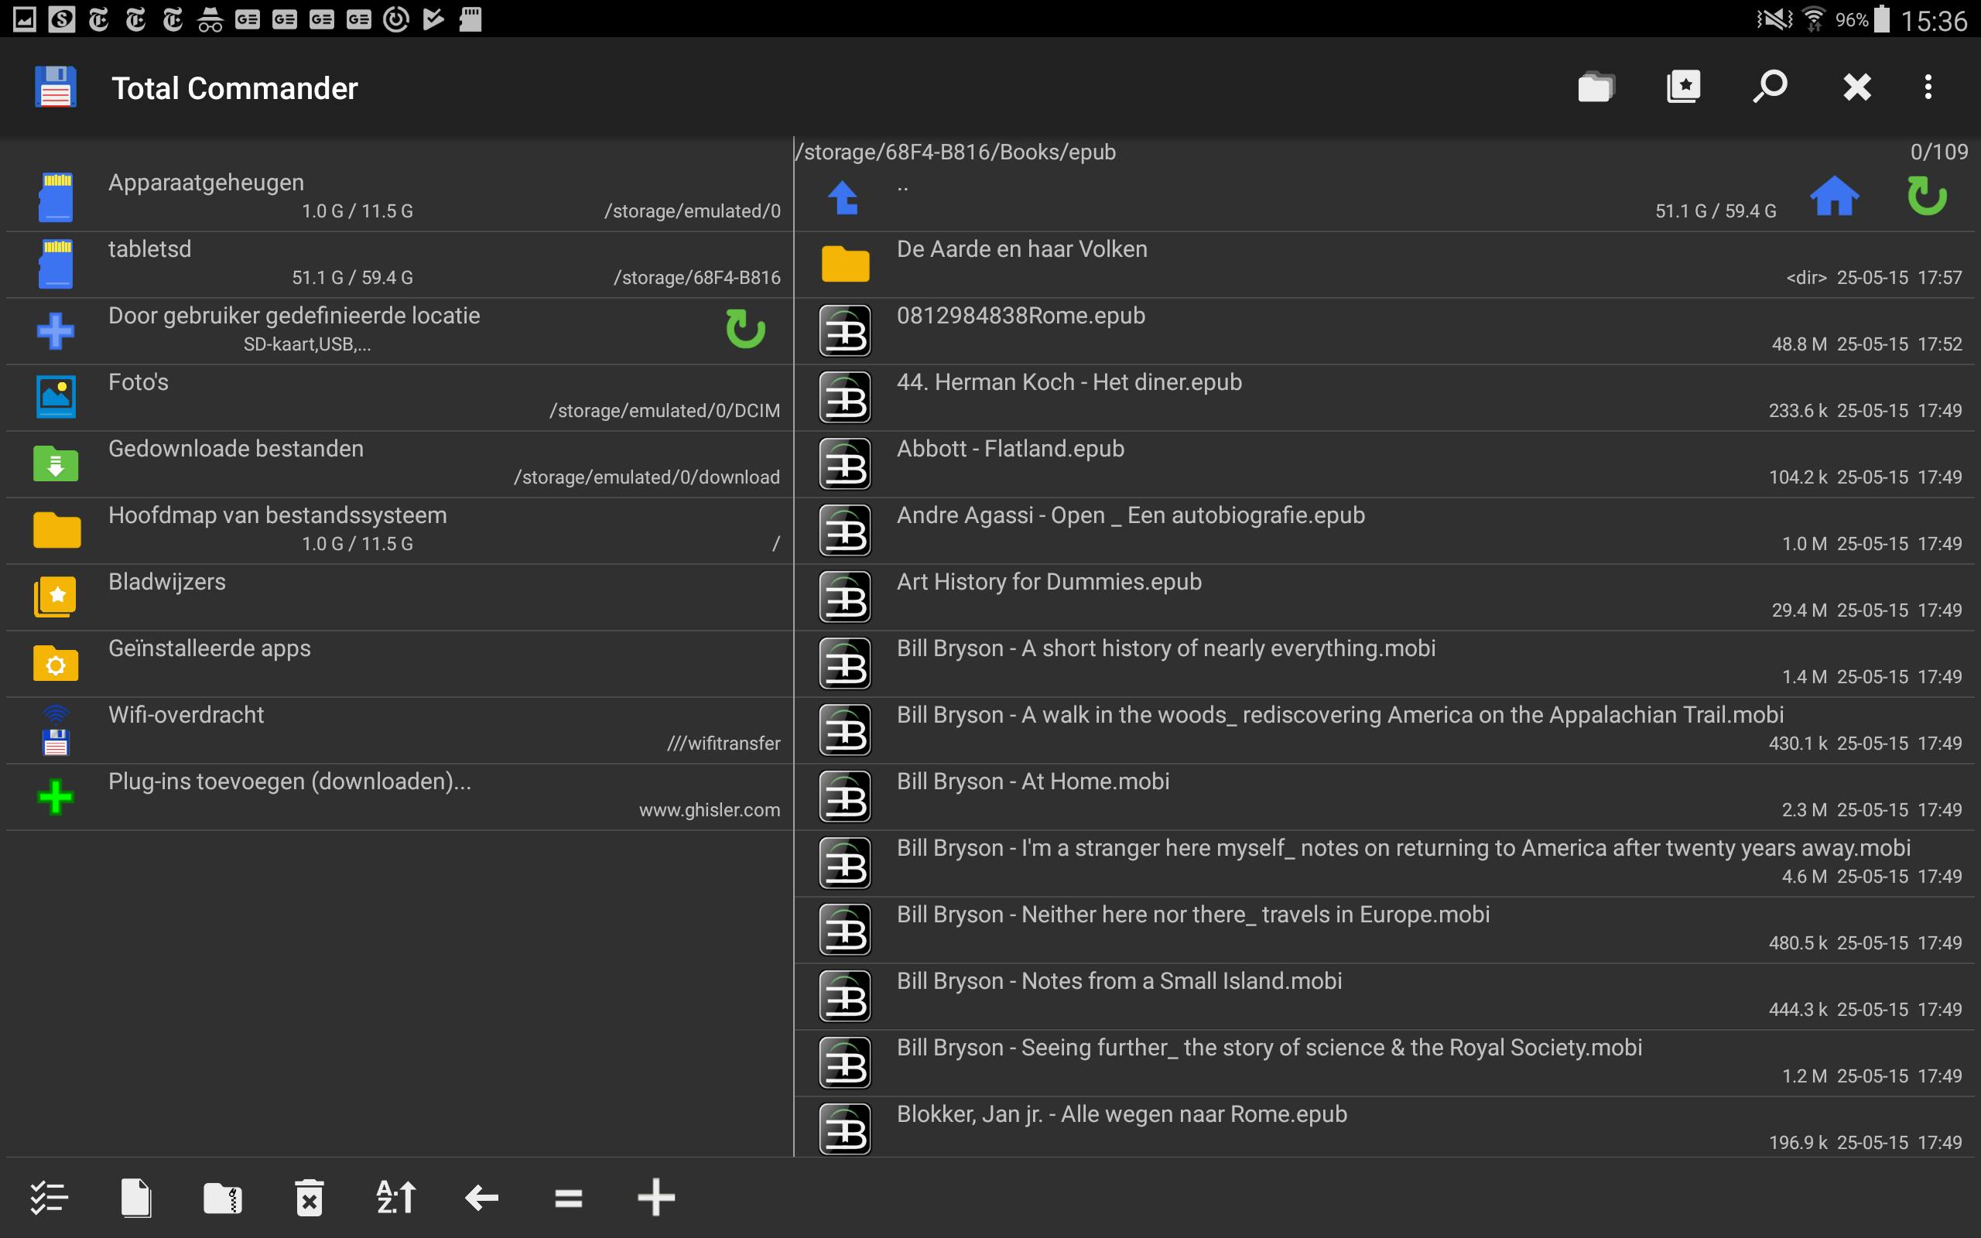Tap the select/unselect list icon at bottom
Screen dimensions: 1981x1238
tap(49, 1198)
